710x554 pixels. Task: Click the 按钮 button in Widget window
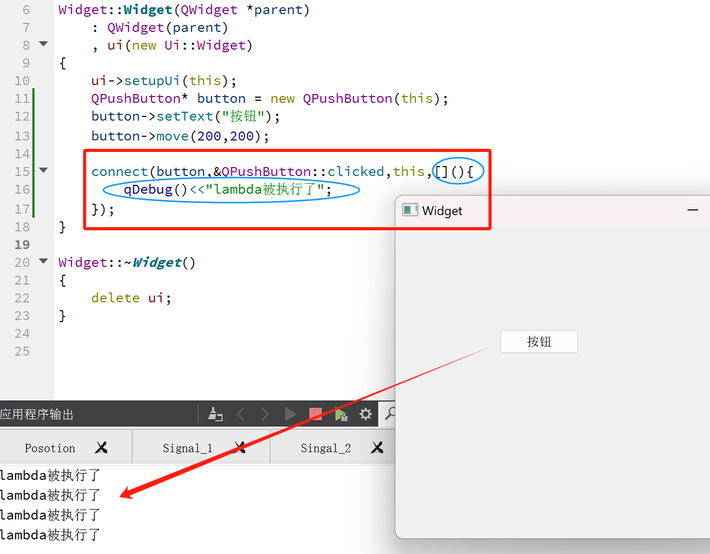[539, 341]
